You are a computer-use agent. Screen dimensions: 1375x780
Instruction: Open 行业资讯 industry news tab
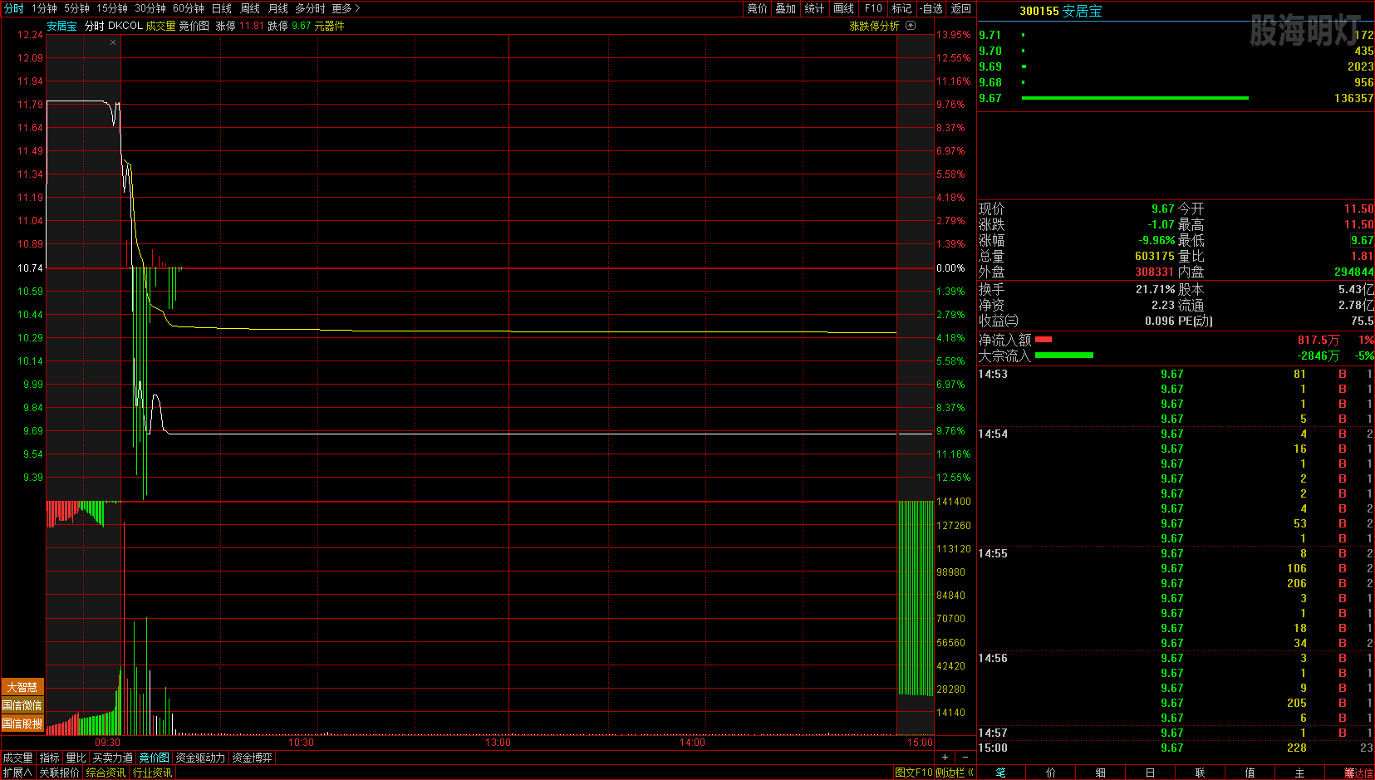(153, 773)
